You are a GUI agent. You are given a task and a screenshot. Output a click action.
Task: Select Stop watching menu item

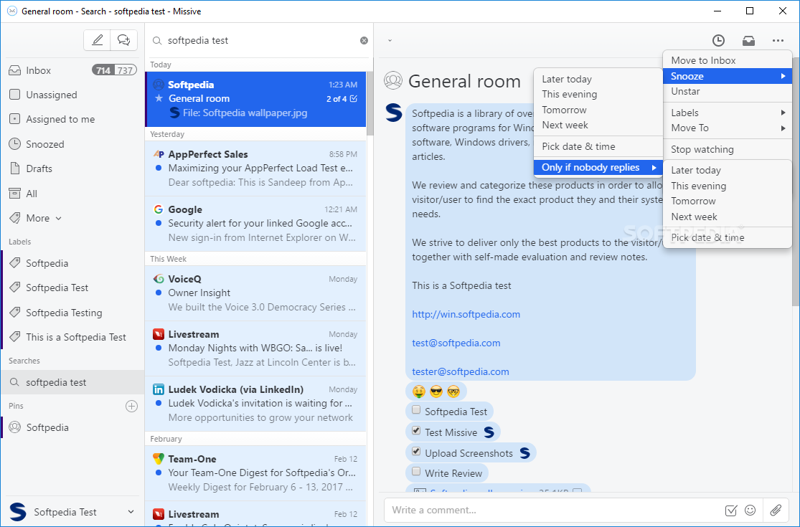[728, 149]
